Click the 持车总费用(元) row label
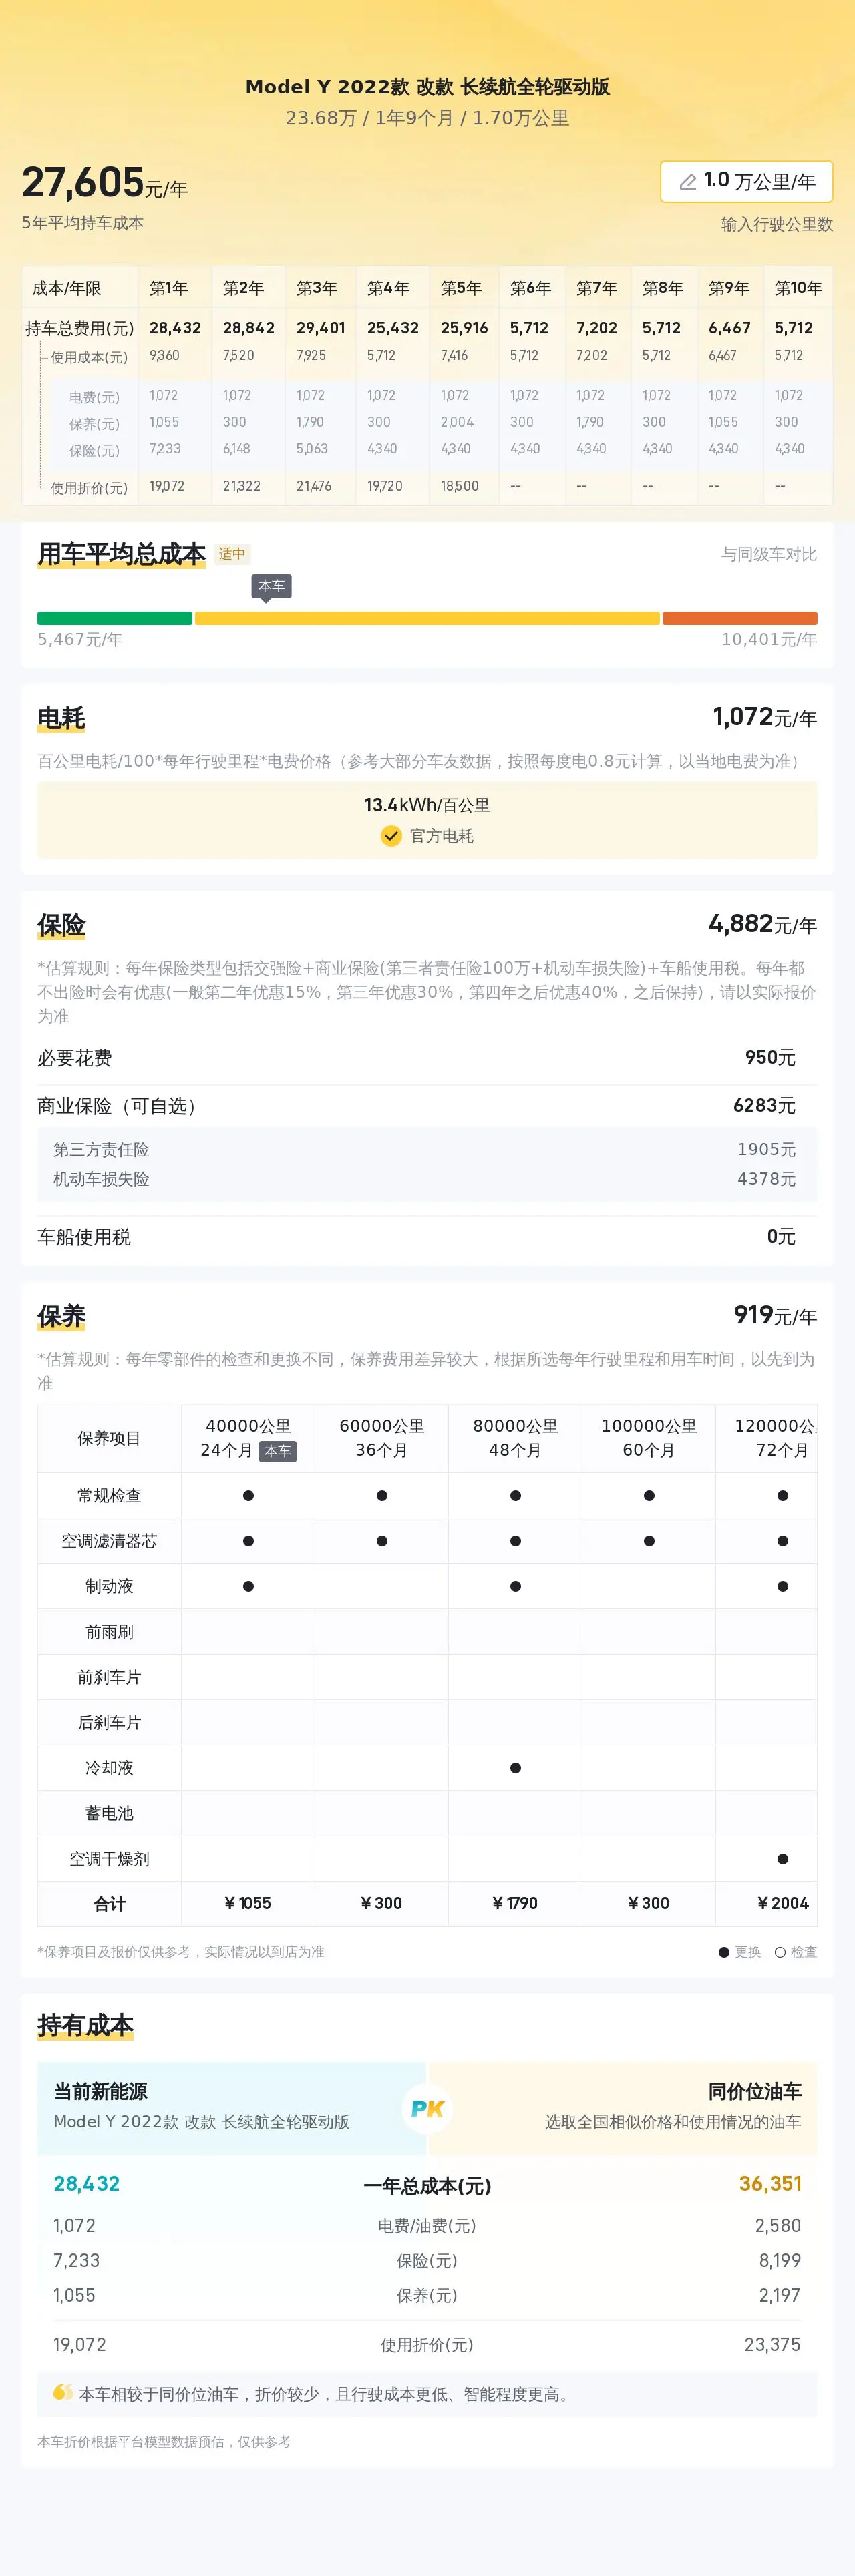This screenshot has width=855, height=2576. pyautogui.click(x=79, y=328)
